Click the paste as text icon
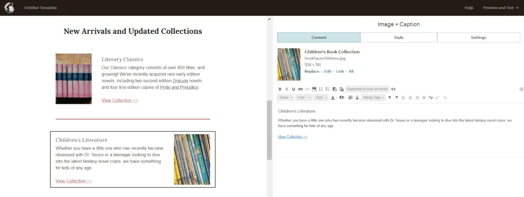 [x=335, y=89]
